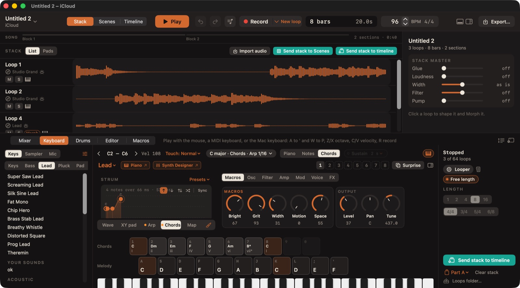Open the Lead instrument category dropdown
The width and height of the screenshot is (520, 288).
[x=107, y=165]
